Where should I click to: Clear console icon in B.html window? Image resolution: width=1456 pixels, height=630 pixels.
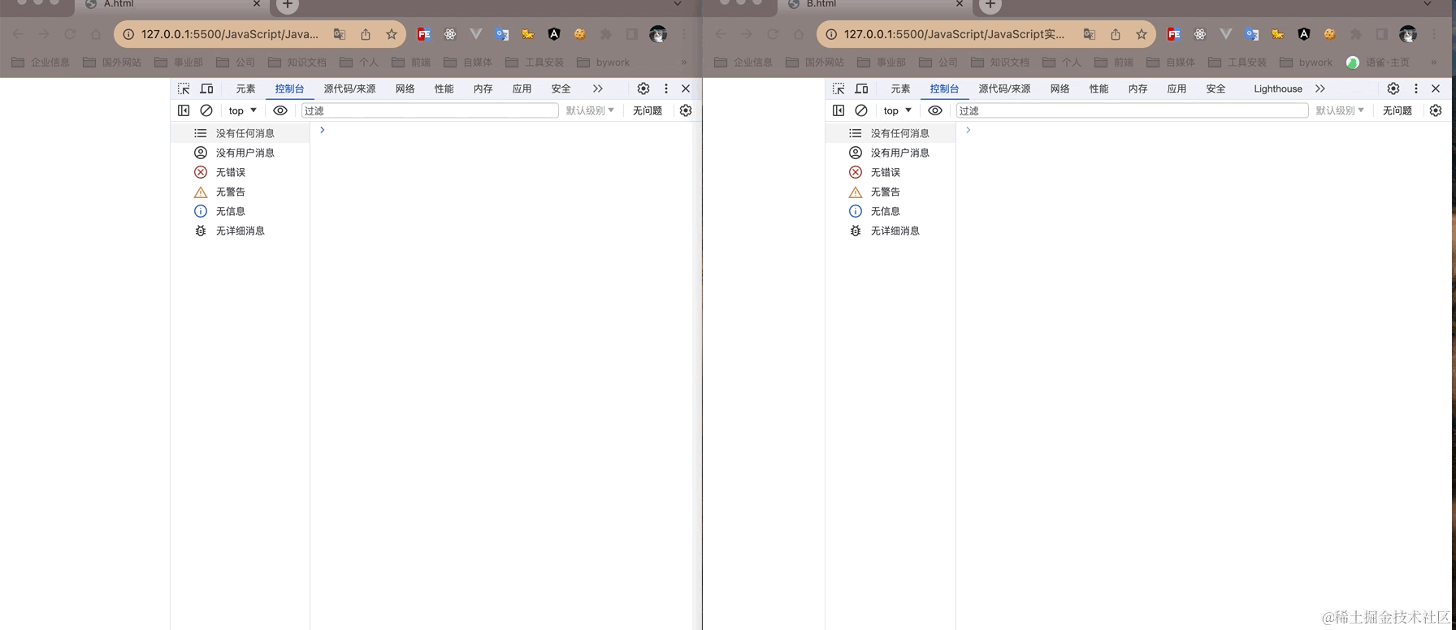pos(861,110)
